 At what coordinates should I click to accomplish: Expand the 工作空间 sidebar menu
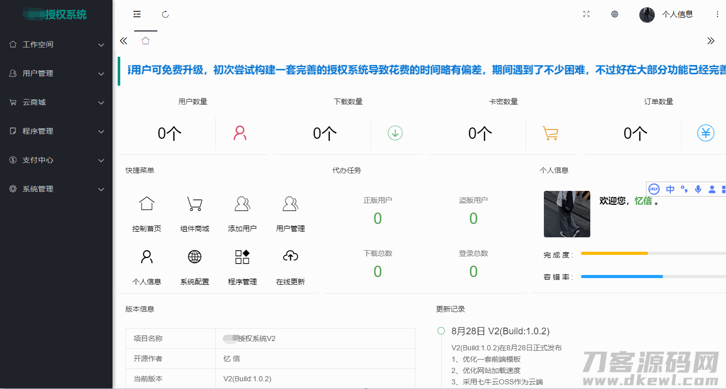[x=57, y=44]
